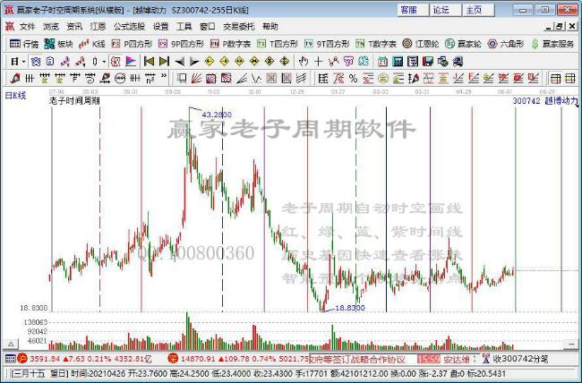Click the last grid layout icon in toolbar
582x383 pixels.
(569, 79)
